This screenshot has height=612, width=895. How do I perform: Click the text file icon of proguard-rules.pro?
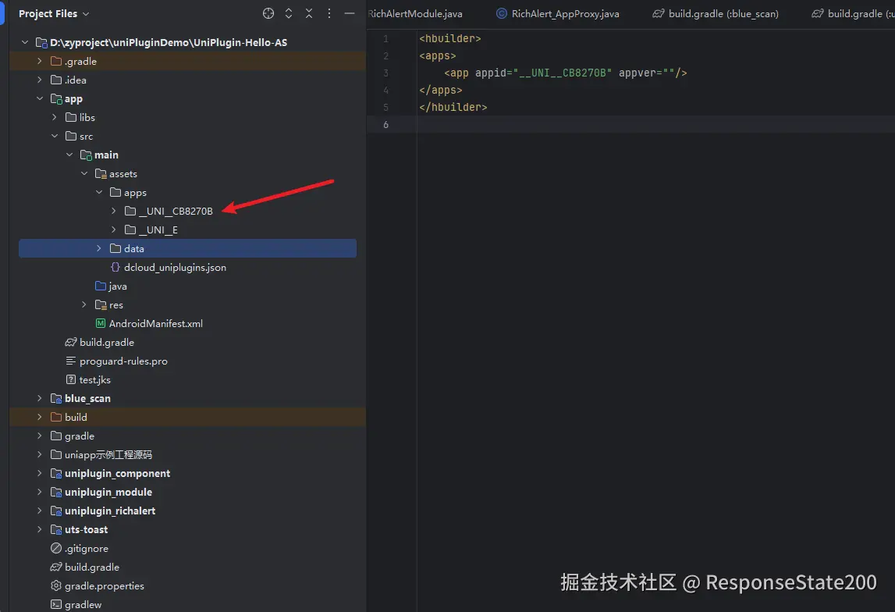71,361
